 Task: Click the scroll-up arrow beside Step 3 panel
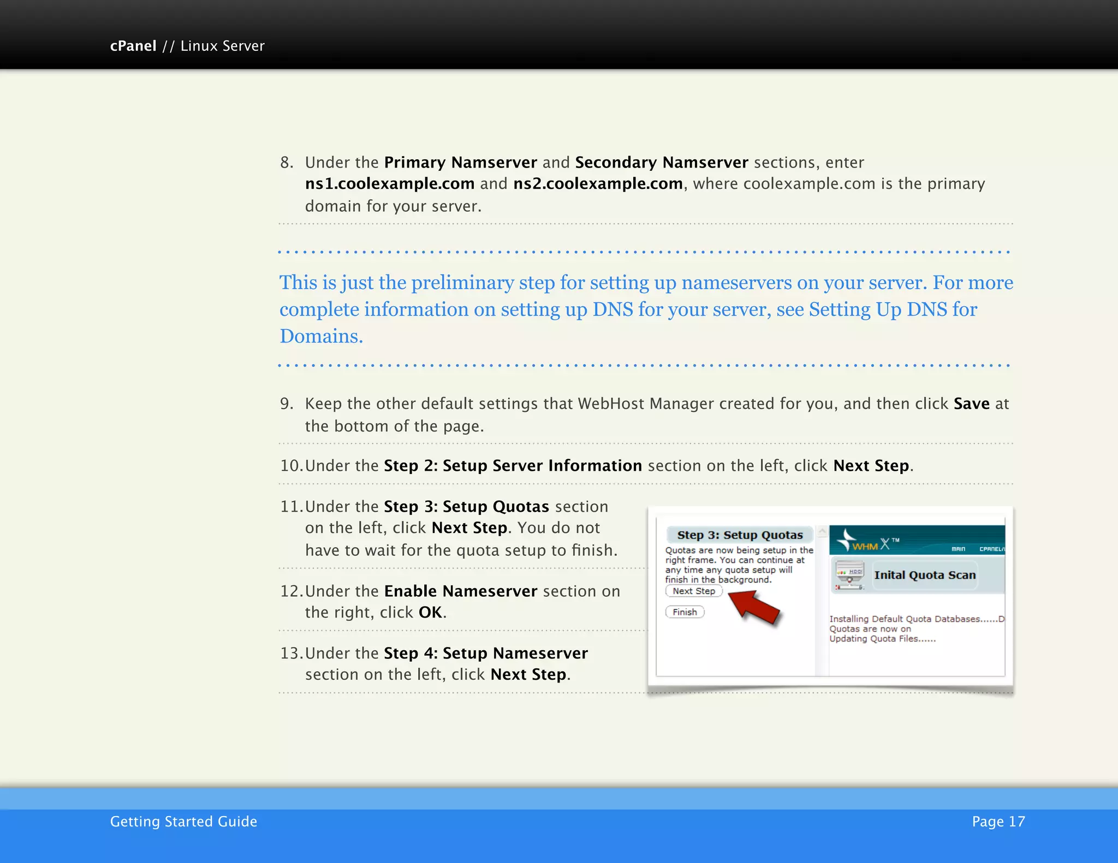(x=822, y=531)
